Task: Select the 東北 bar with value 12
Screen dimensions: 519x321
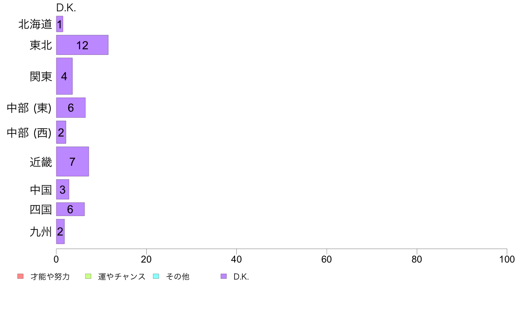Action: (x=82, y=45)
